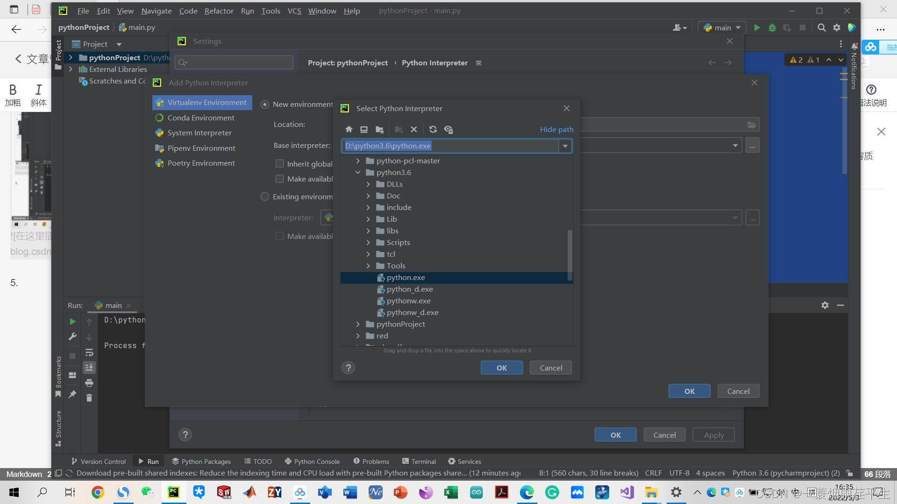Click the interpreter path input field
The width and height of the screenshot is (897, 504).
click(451, 146)
